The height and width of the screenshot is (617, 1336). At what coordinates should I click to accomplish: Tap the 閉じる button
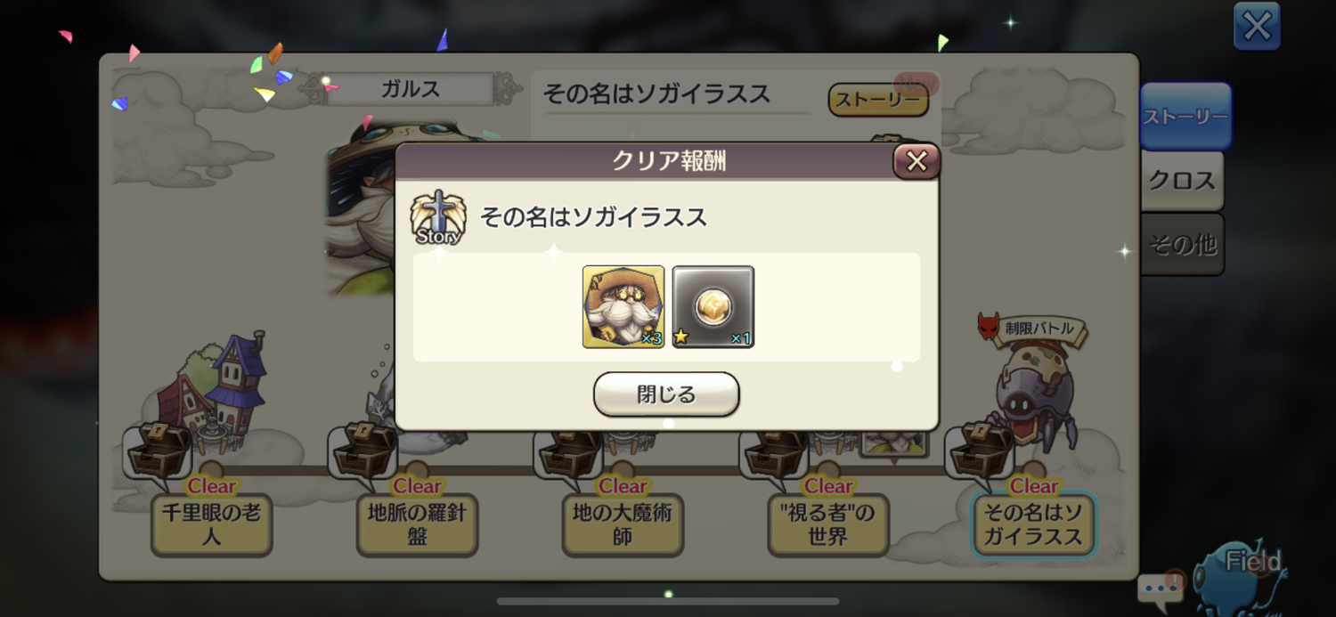pos(666,394)
